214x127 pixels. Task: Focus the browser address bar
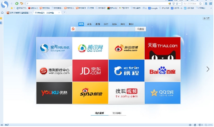(x=97, y=3)
